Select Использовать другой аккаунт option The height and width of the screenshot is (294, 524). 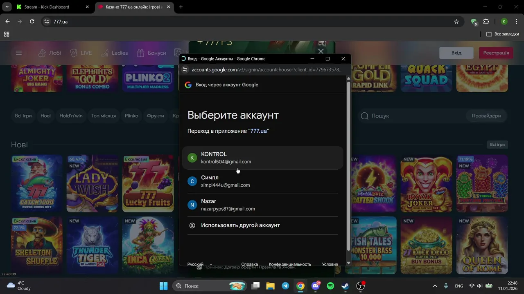coord(262,225)
